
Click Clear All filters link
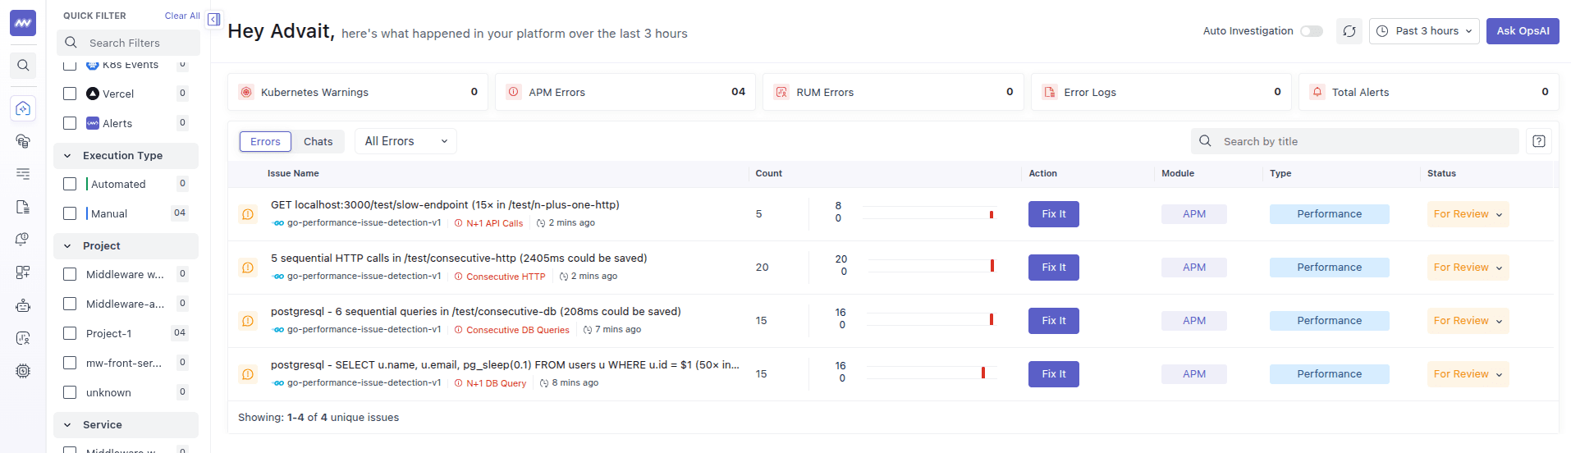pos(182,16)
